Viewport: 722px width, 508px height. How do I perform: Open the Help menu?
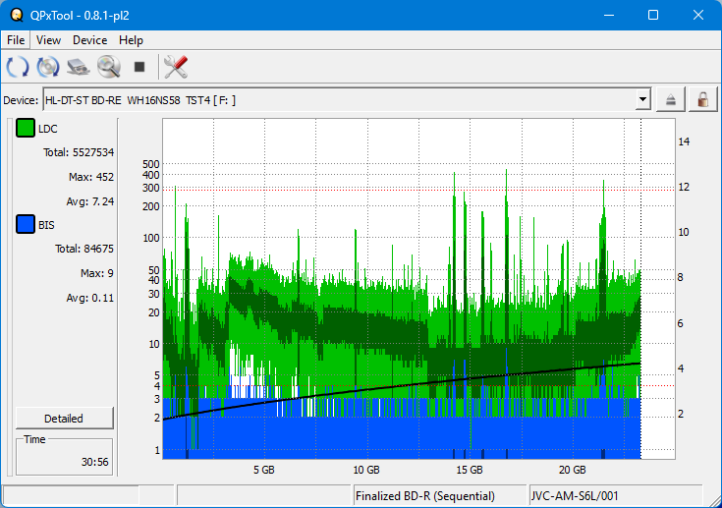[131, 40]
